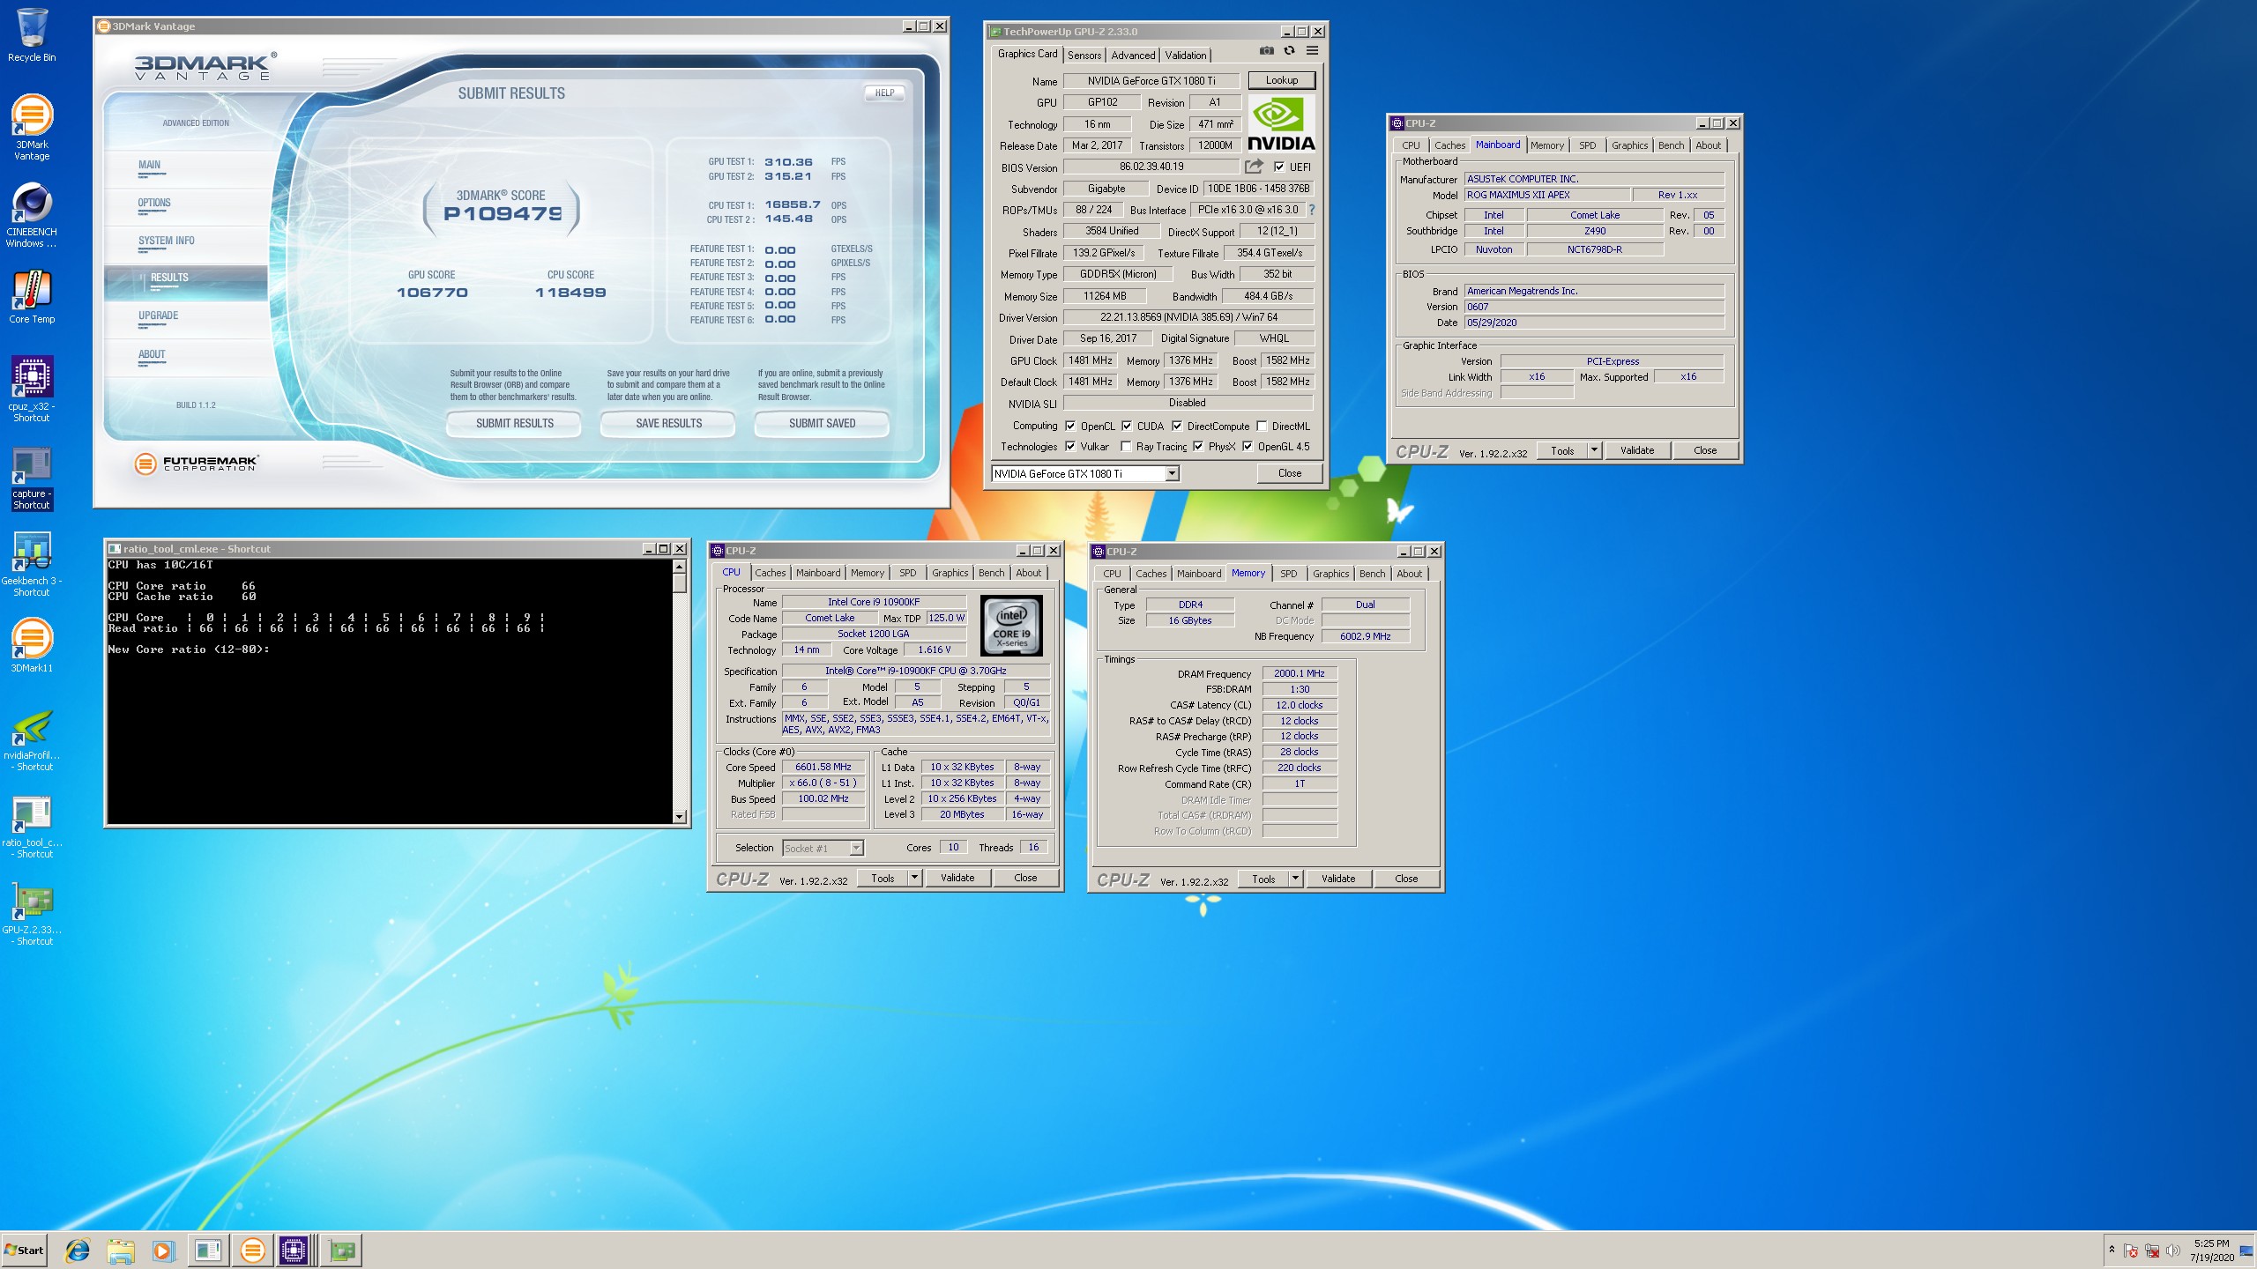
Task: Click the Bus Interface question mark icon
Action: pos(1312,210)
